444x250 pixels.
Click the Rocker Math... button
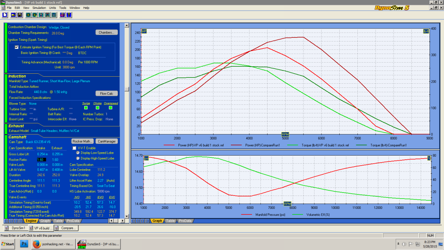pos(82,141)
